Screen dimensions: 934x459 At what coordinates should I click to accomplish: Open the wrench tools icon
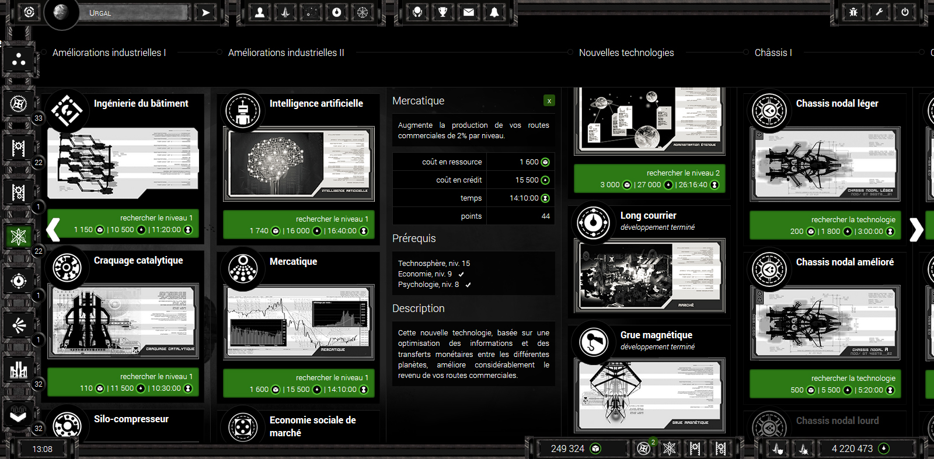(879, 12)
